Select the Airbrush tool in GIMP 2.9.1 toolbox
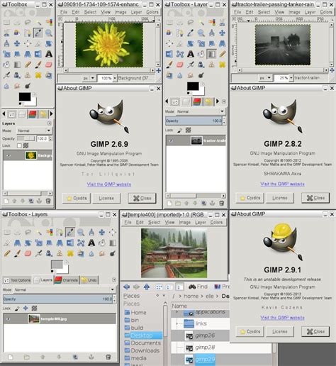This screenshot has width=336, height=366. pos(38,253)
